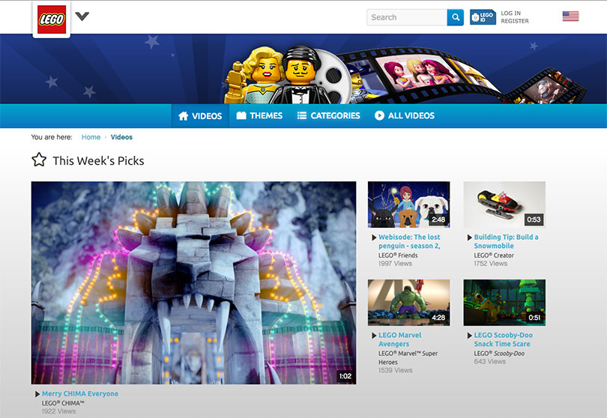Click the 643 Views count
Image resolution: width=607 pixels, height=418 pixels.
tap(489, 362)
